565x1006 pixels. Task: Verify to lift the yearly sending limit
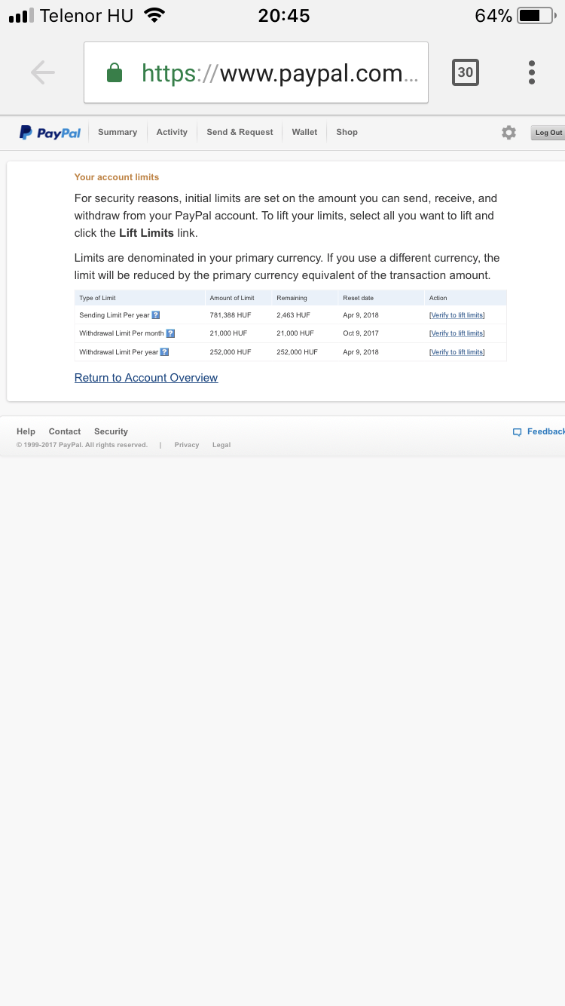pos(457,315)
